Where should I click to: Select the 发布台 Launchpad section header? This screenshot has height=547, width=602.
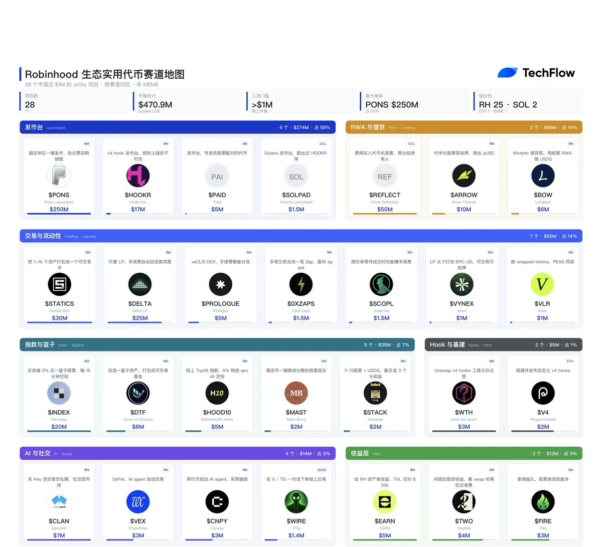178,127
